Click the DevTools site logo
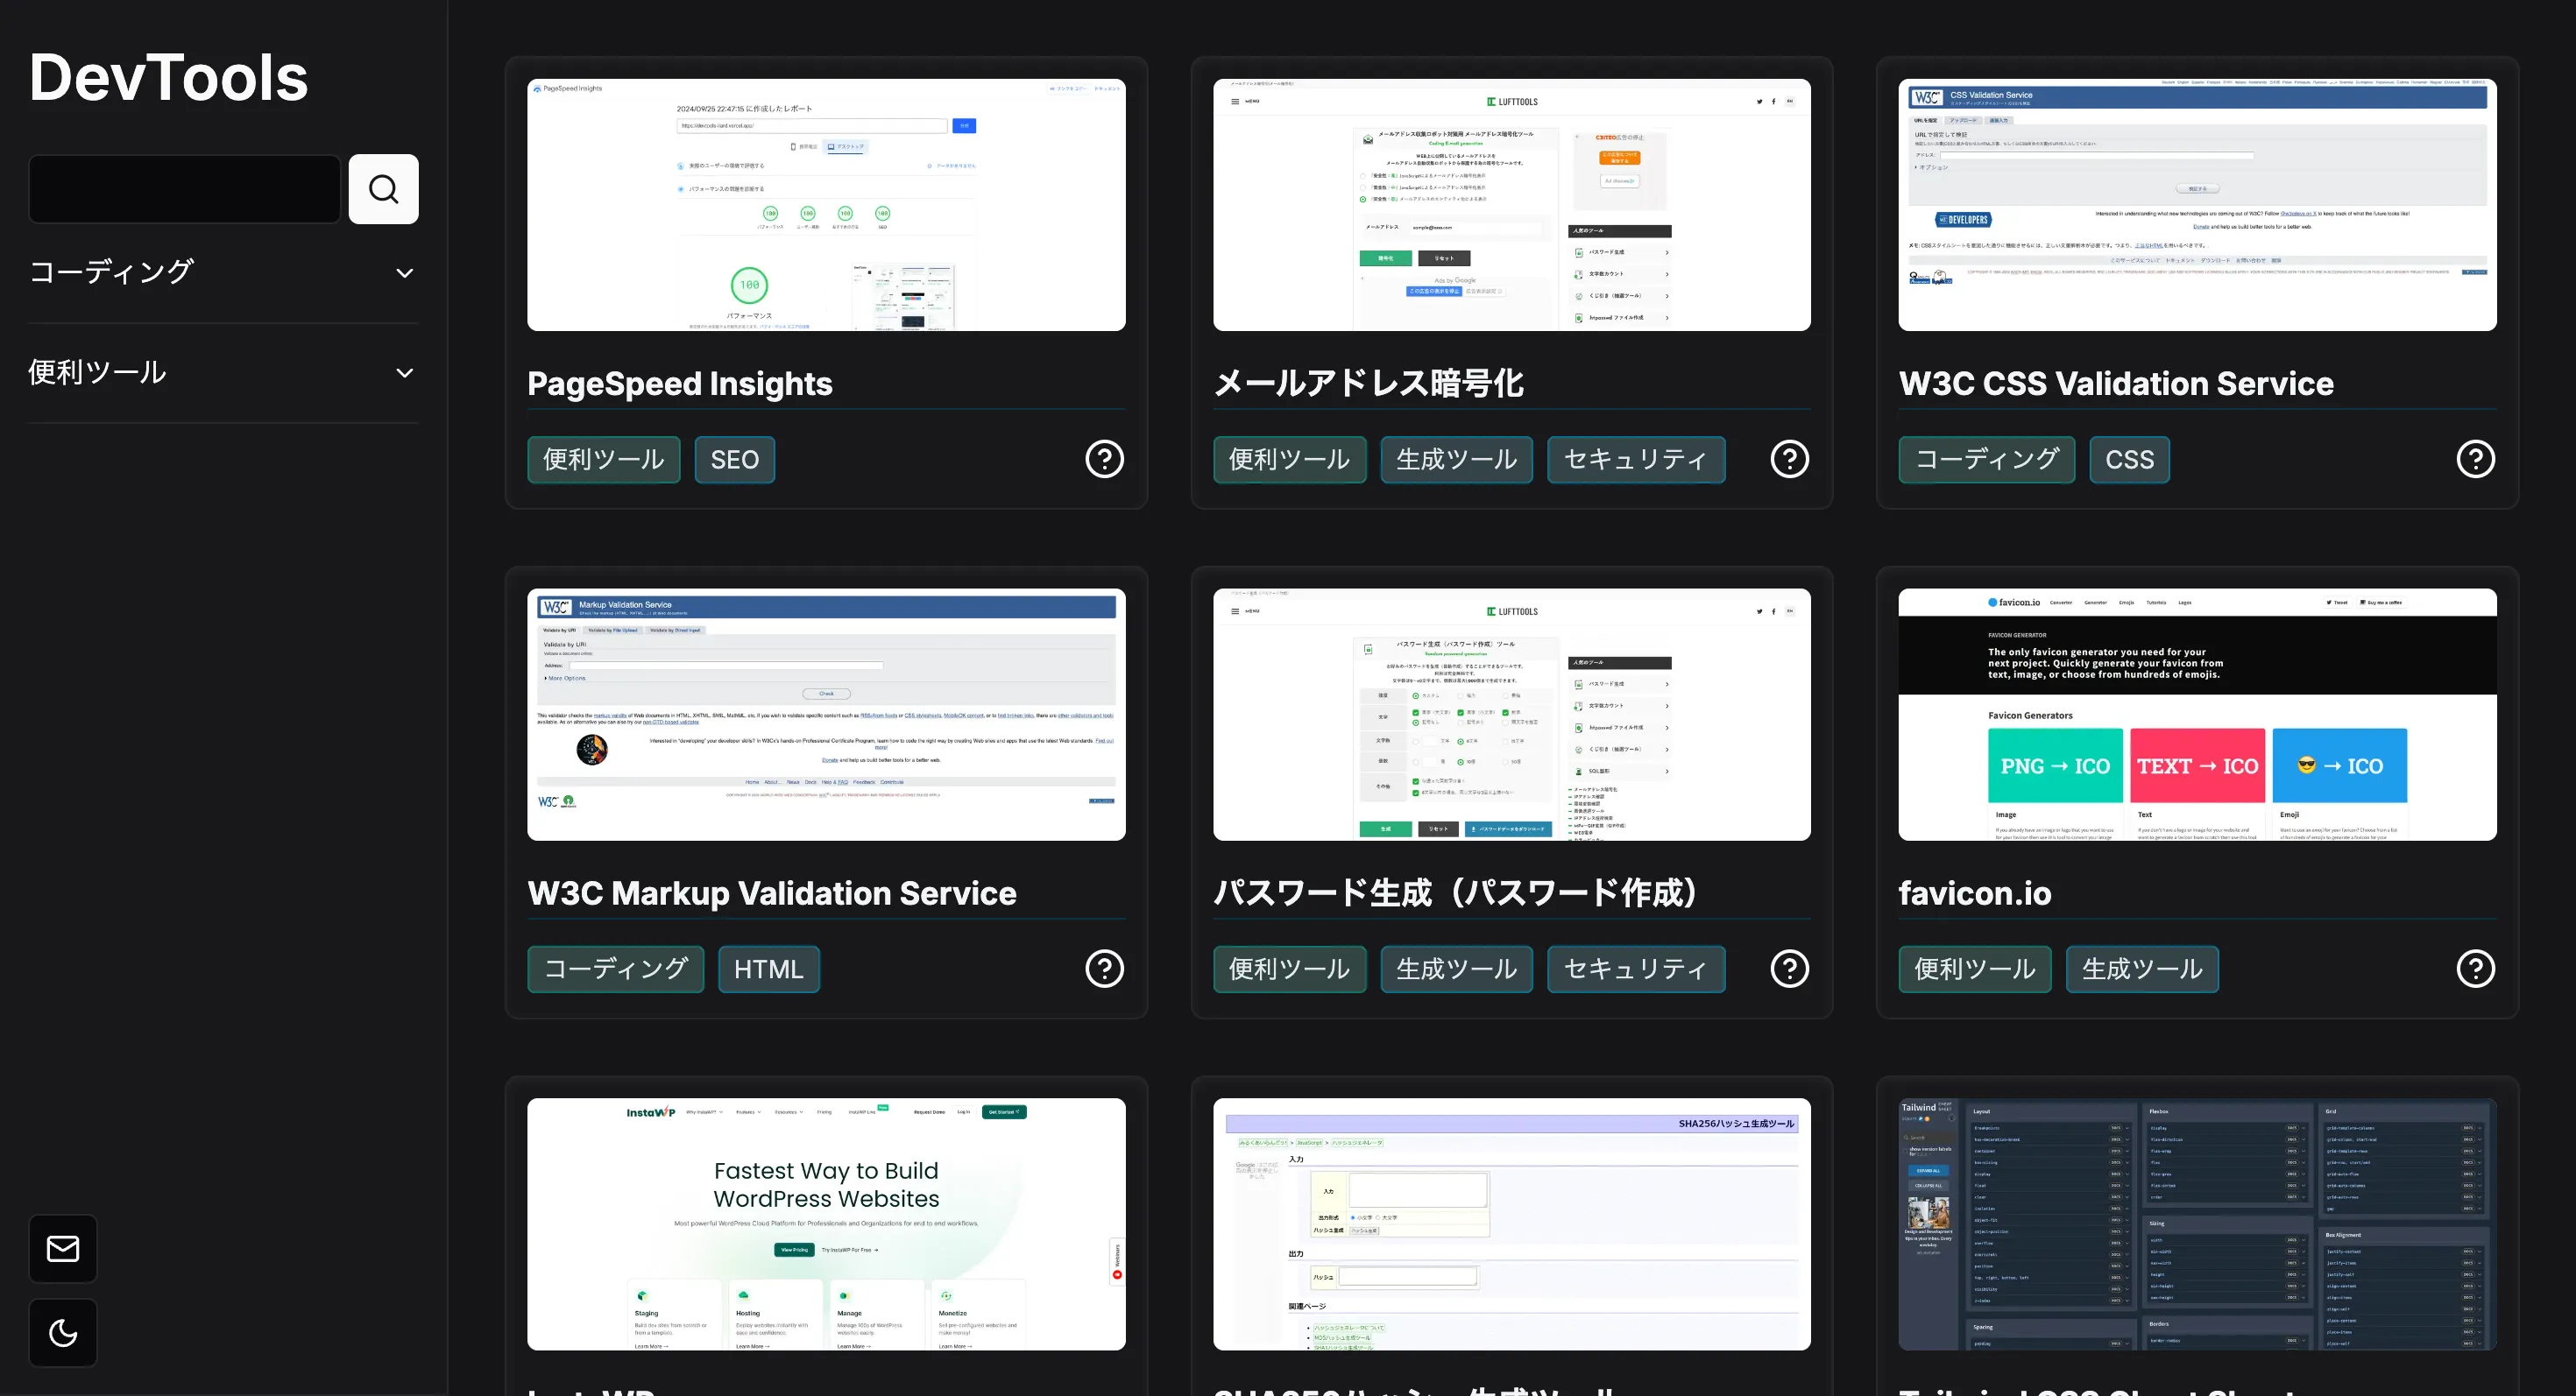The height and width of the screenshot is (1396, 2576). pyautogui.click(x=168, y=78)
